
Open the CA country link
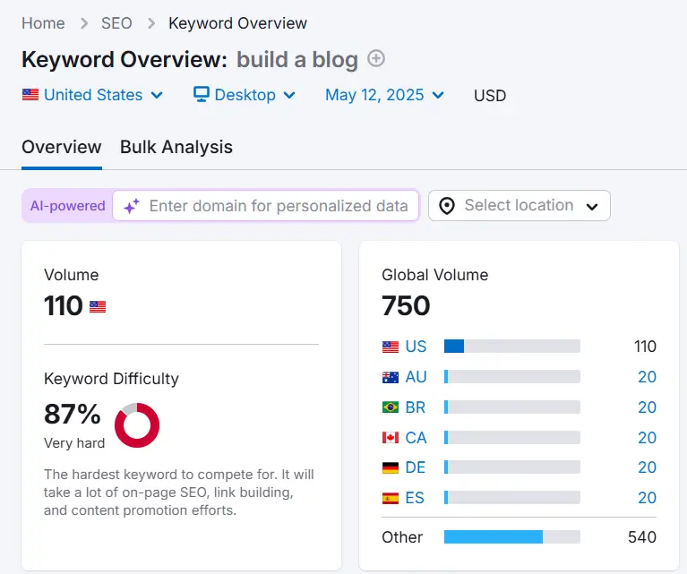(x=416, y=437)
